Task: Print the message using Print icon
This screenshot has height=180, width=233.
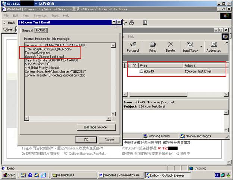Action: 152,46
